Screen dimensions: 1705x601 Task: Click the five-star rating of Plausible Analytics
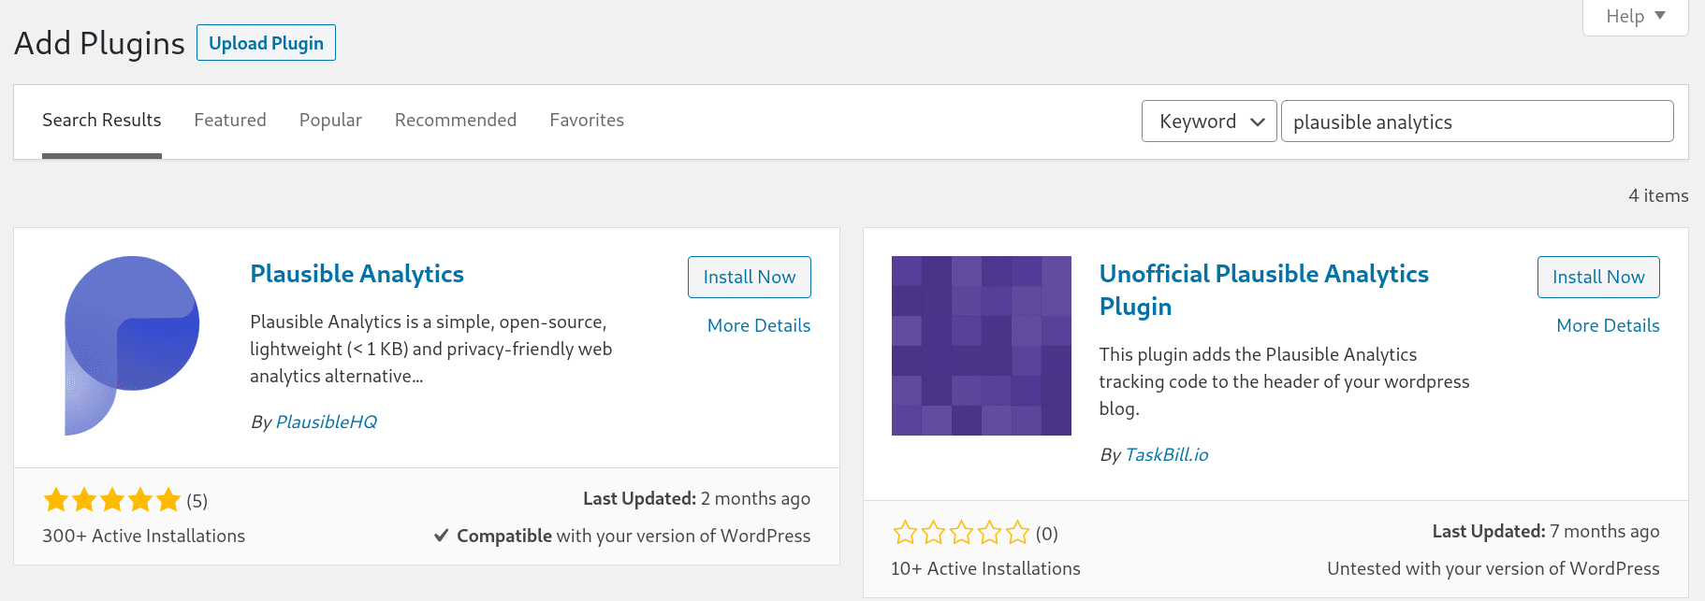pyautogui.click(x=112, y=500)
